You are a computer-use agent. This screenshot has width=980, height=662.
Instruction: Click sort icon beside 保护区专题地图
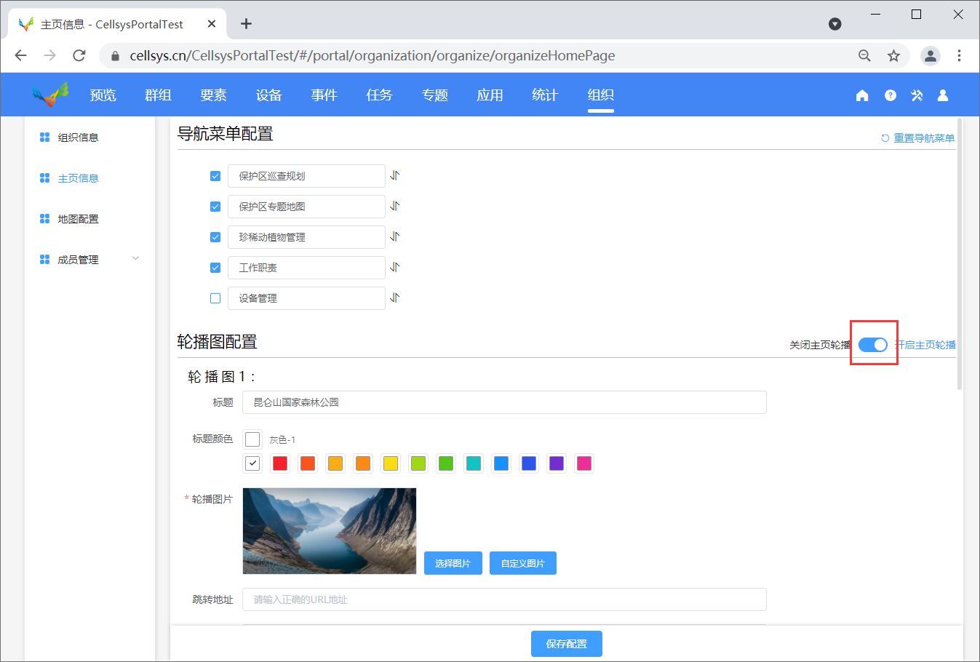point(395,206)
